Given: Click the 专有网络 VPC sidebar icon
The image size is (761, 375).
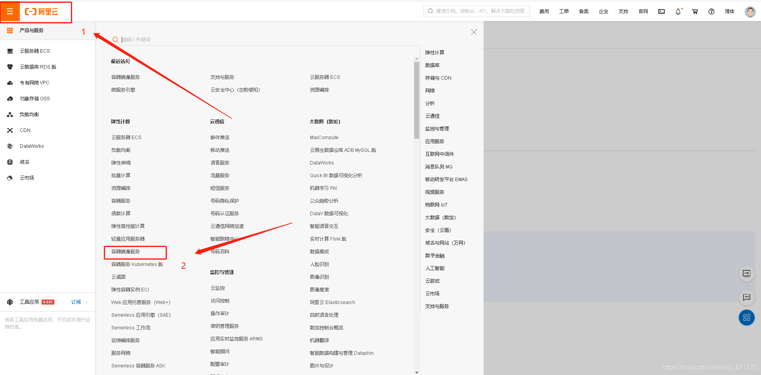Looking at the screenshot, I should (x=10, y=83).
